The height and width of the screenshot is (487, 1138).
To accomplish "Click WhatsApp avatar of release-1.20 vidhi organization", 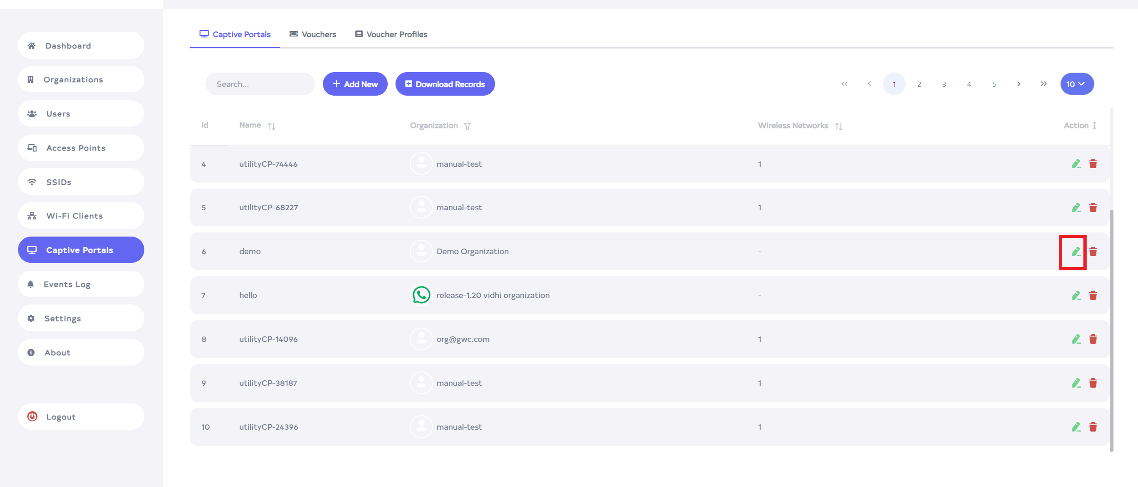I will pyautogui.click(x=421, y=295).
